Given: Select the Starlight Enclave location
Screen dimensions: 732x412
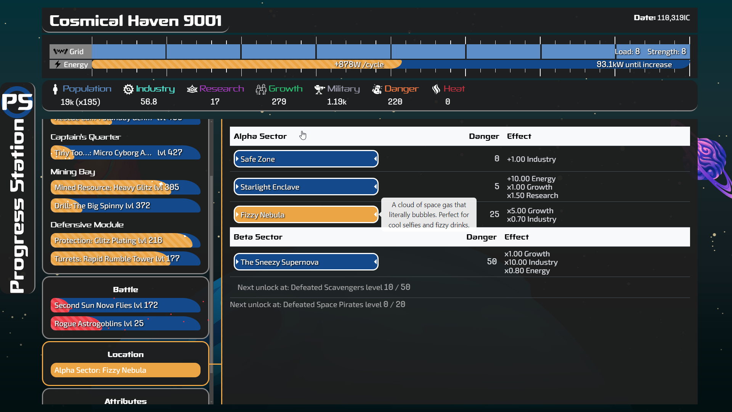Looking at the screenshot, I should (x=306, y=187).
